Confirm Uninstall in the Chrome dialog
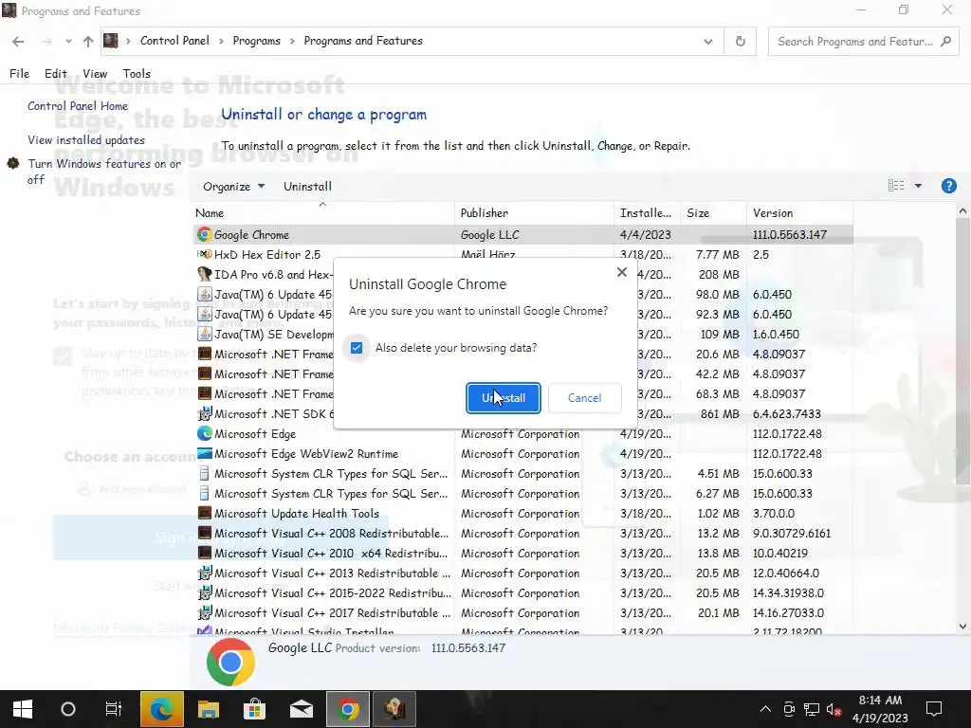 tap(503, 398)
